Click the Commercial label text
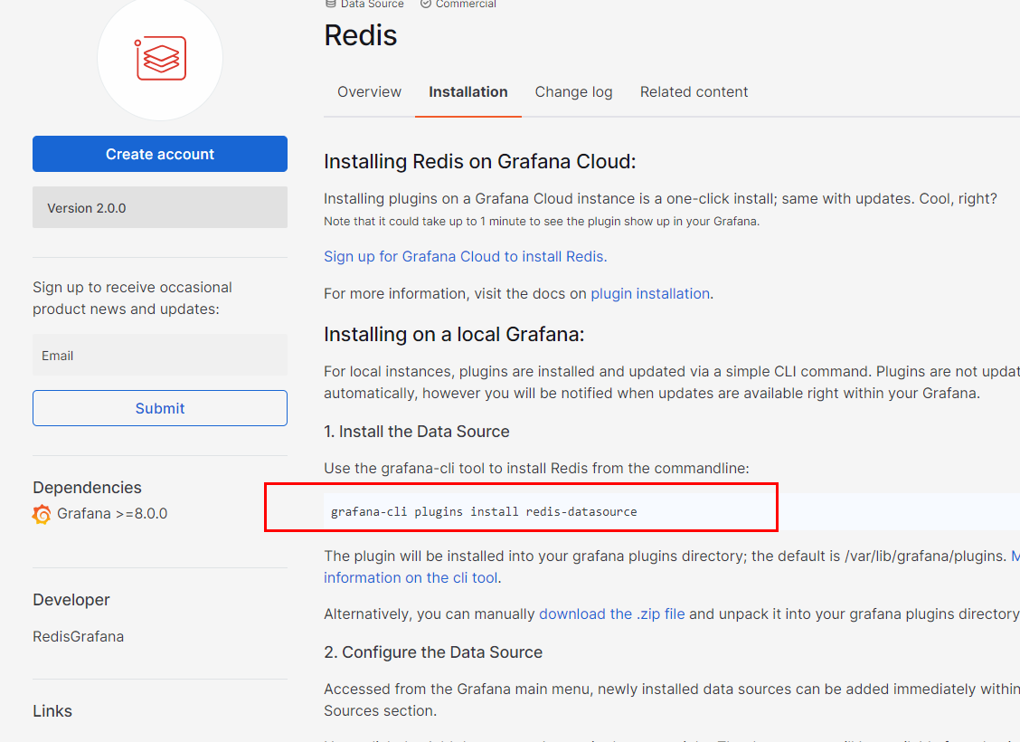Screen dimensions: 1020x742 466,4
